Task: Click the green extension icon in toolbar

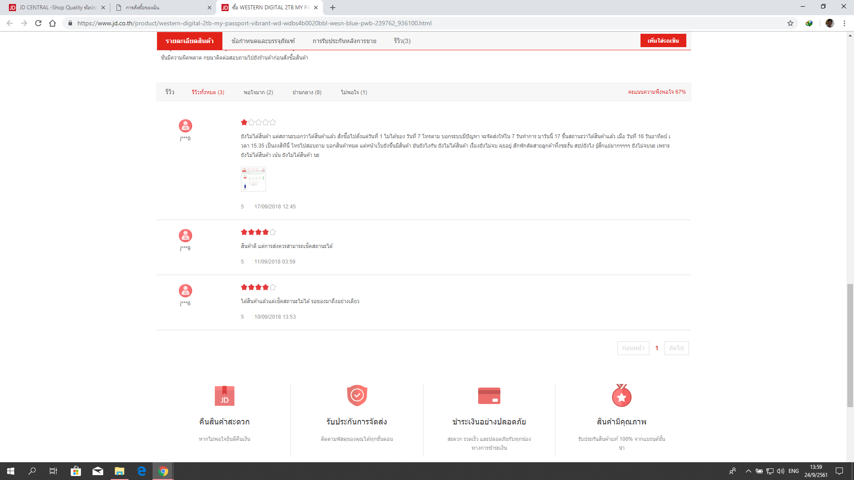Action: click(x=809, y=23)
